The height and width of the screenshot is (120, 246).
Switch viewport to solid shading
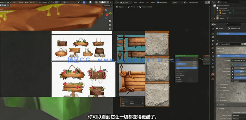coord(102,2)
